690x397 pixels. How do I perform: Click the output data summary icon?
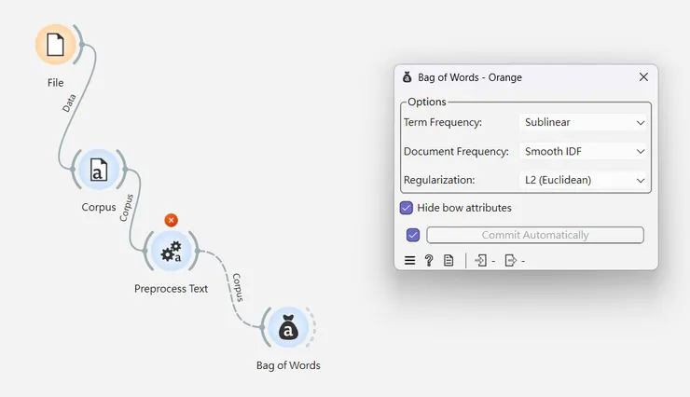point(510,261)
